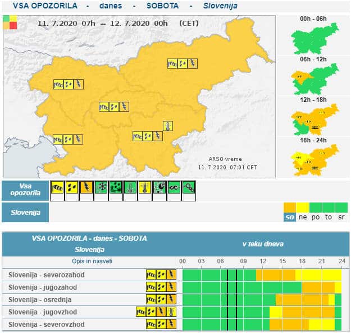This screenshot has width=351, height=333.
Task: Select the green chain-link icon in warnings bar
Action: click(189, 187)
